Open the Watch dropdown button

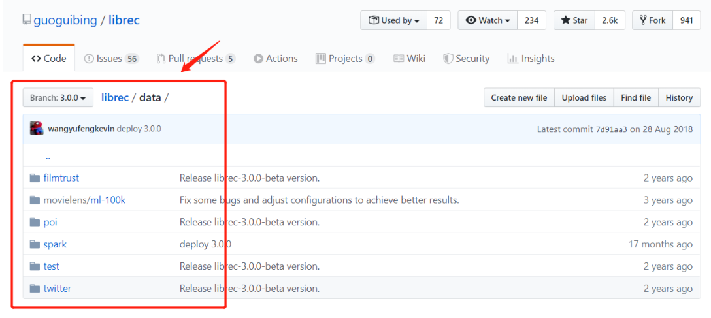pyautogui.click(x=488, y=20)
